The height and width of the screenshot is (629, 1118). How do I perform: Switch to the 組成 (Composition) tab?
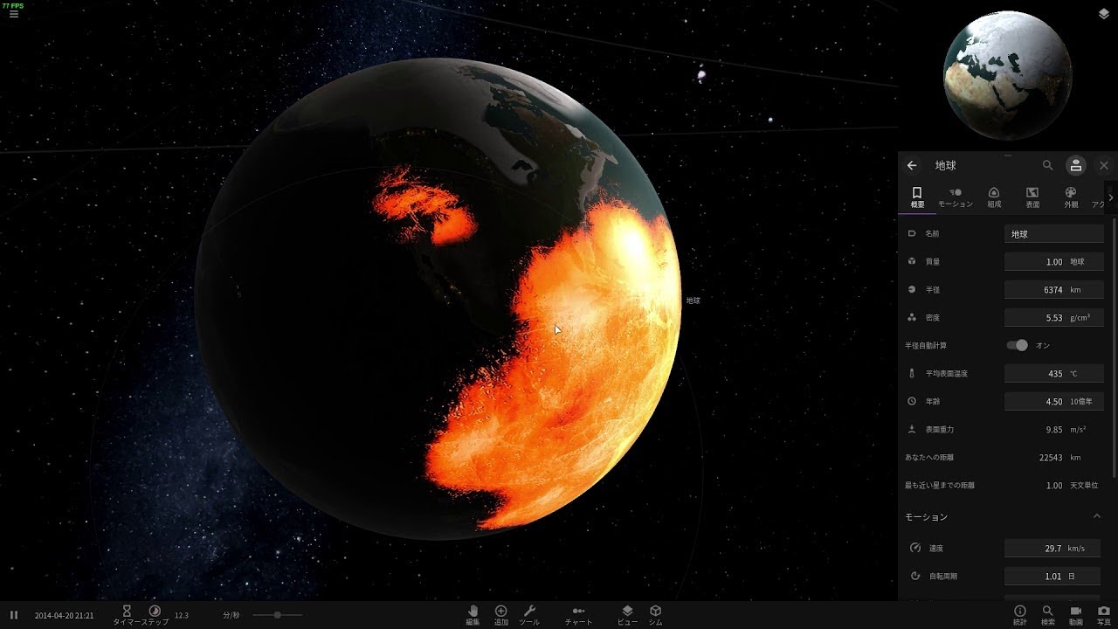point(994,197)
